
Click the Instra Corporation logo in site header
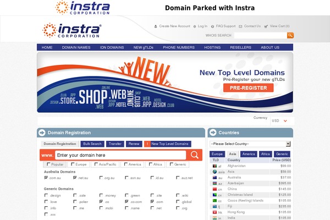click(72, 30)
